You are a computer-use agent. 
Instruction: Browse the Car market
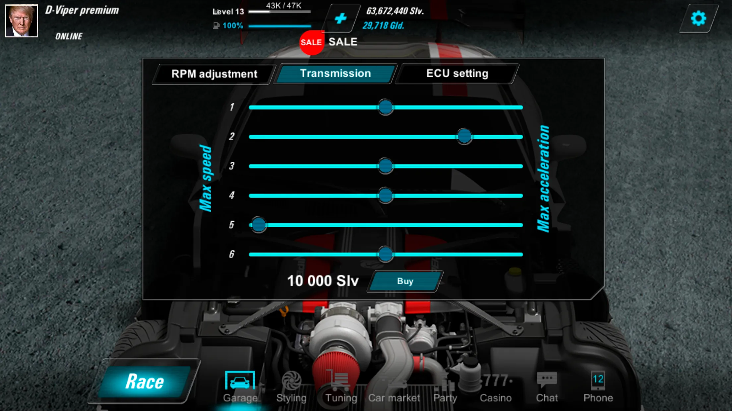click(x=393, y=388)
